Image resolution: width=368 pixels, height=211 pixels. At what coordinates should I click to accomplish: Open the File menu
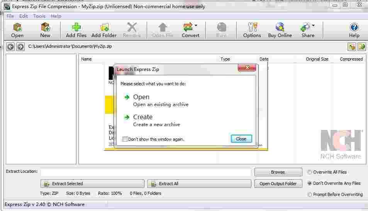pyautogui.click(x=10, y=16)
